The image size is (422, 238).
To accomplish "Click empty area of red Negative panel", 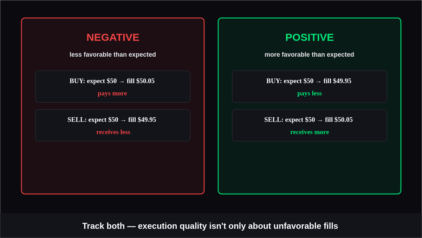I will (x=113, y=167).
